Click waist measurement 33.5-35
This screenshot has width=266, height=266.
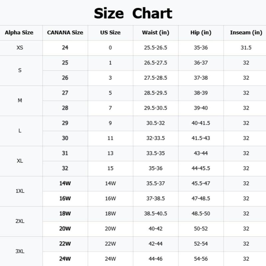click(156, 153)
